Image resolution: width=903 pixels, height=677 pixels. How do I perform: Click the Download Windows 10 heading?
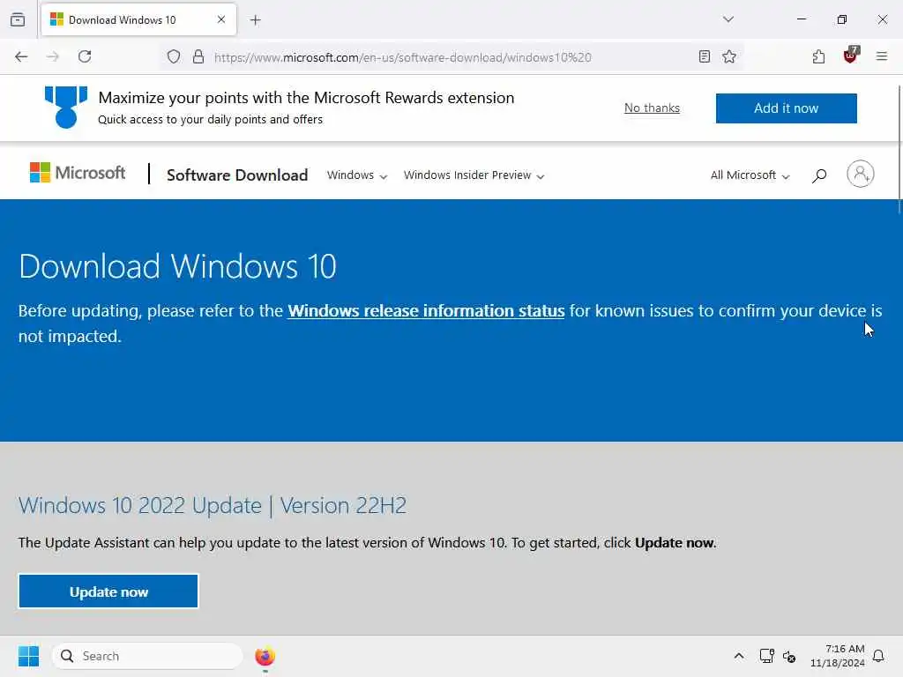click(177, 266)
